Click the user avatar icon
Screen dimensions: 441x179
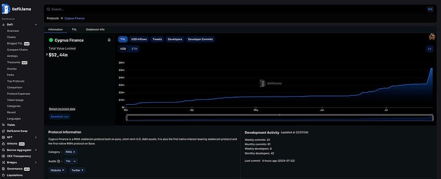tap(432, 37)
